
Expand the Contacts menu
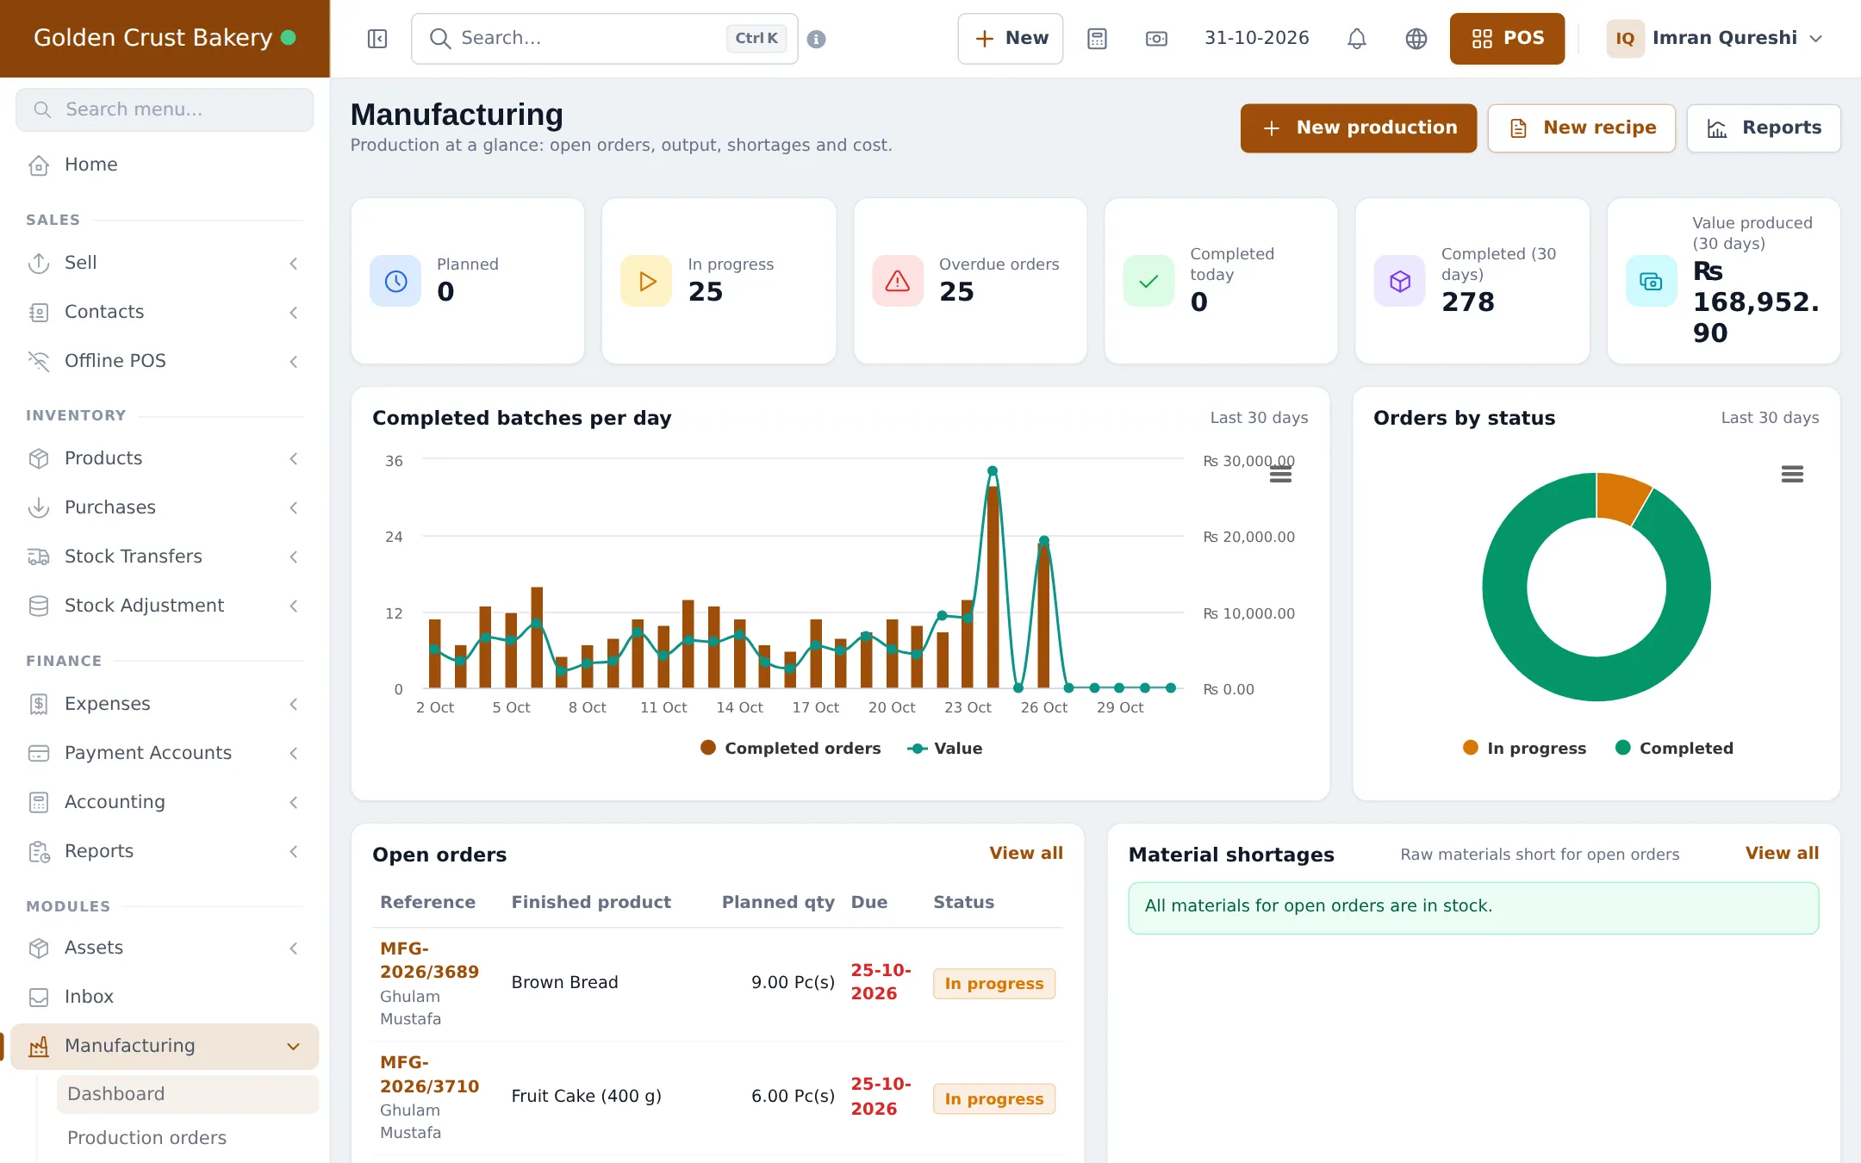(x=164, y=312)
